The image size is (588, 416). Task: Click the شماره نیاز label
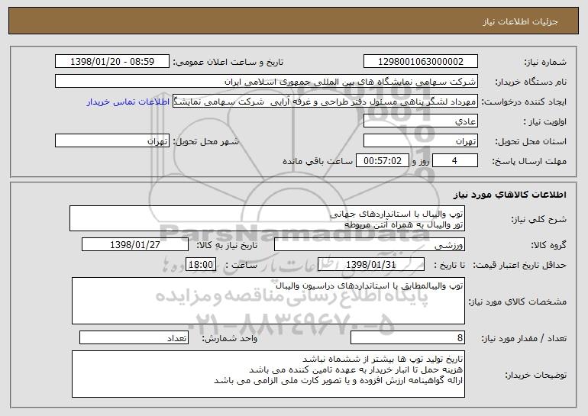click(545, 63)
